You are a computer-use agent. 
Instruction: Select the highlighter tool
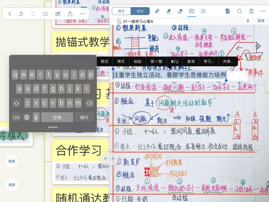tap(169, 11)
